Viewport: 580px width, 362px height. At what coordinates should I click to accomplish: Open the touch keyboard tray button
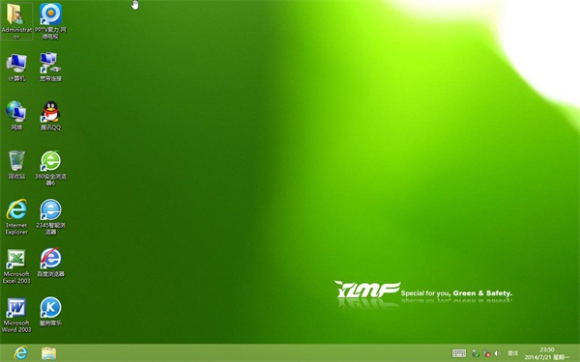pos(459,353)
